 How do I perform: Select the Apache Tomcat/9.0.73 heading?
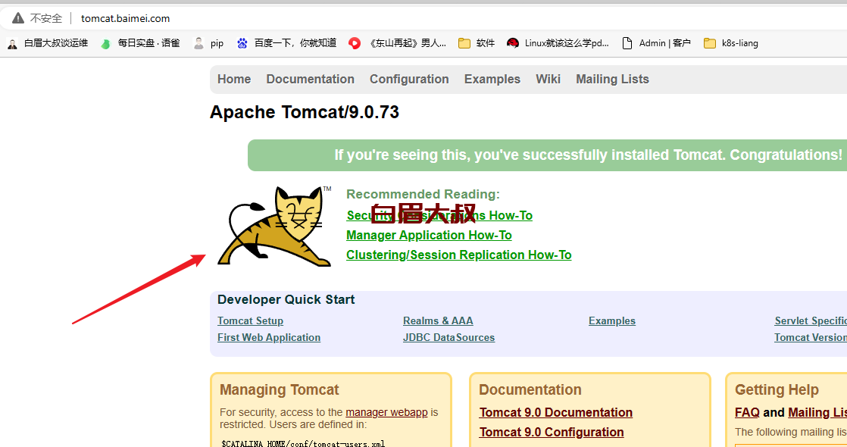[304, 112]
